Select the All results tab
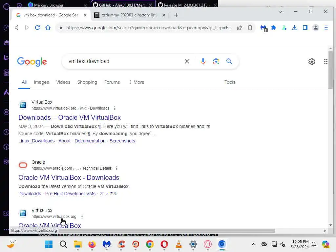 (x=24, y=82)
